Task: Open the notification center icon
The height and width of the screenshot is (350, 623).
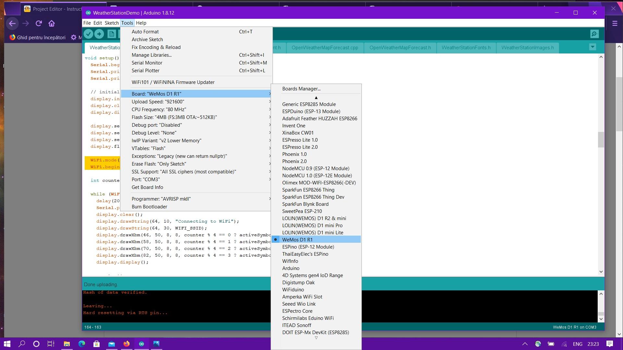Action: click(610, 344)
